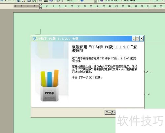The width and height of the screenshot is (165, 133).
Task: Open Word help via blue question icon
Action: pyautogui.click(x=82, y=1)
